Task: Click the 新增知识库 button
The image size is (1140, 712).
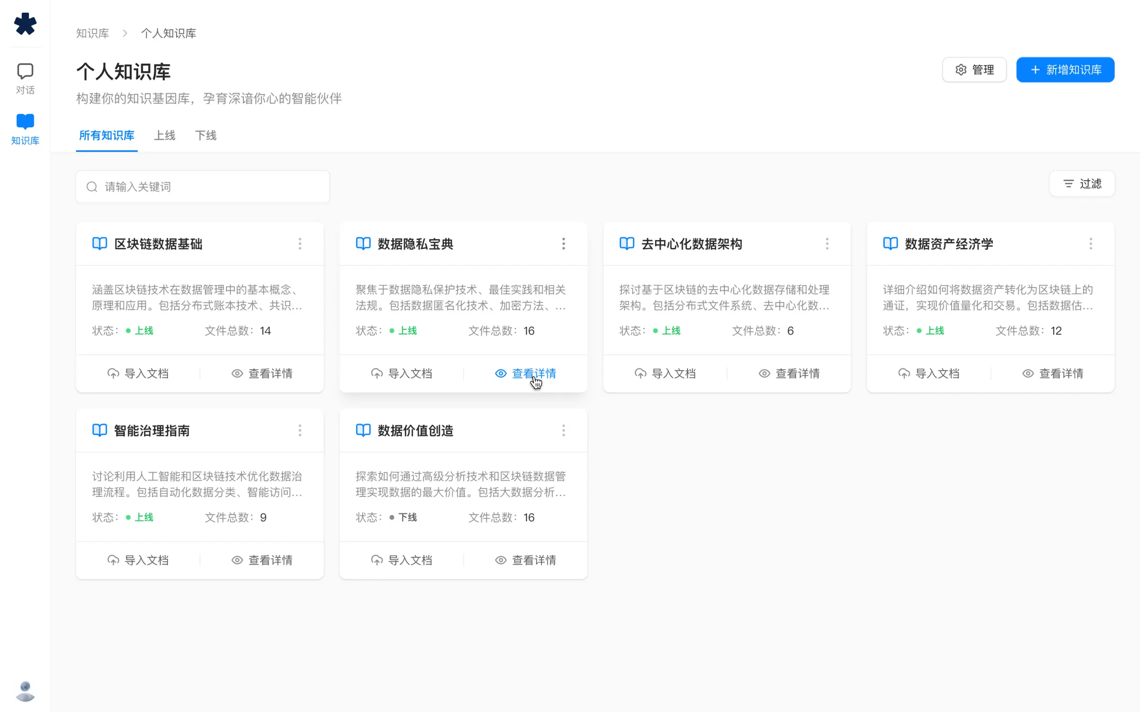Action: pyautogui.click(x=1065, y=70)
